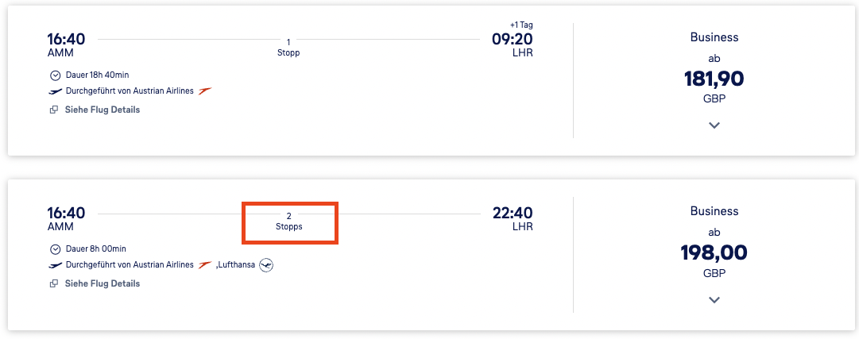Open Siehe Flug Details for the 22:40 arrival flight
Screen dimensions: 859x339
point(102,283)
